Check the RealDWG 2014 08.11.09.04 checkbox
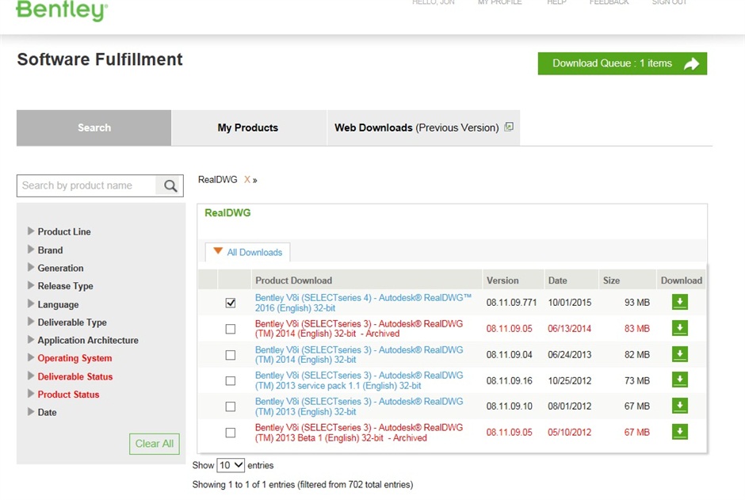The image size is (745, 500). (231, 355)
